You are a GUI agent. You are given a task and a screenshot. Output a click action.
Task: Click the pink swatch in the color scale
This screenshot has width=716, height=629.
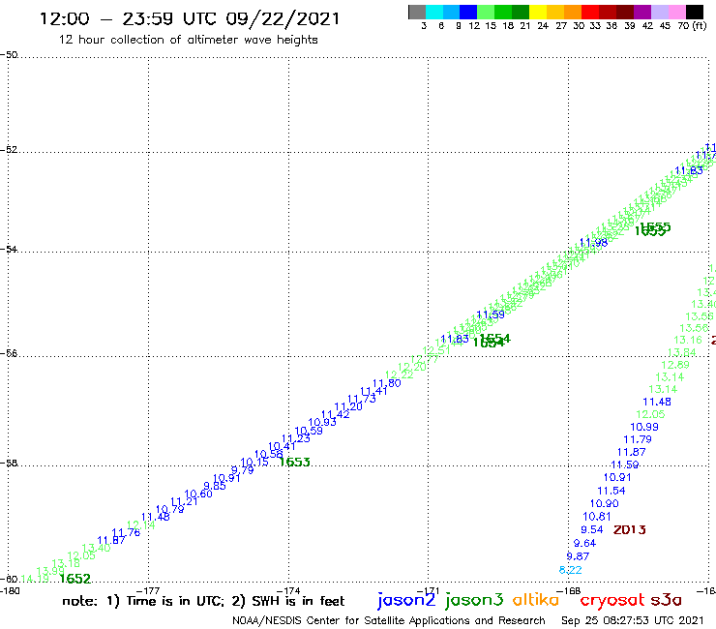pos(676,12)
